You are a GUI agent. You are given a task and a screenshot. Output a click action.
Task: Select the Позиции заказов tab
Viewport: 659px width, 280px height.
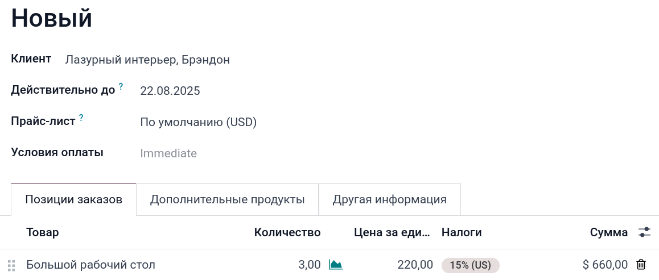pos(73,200)
